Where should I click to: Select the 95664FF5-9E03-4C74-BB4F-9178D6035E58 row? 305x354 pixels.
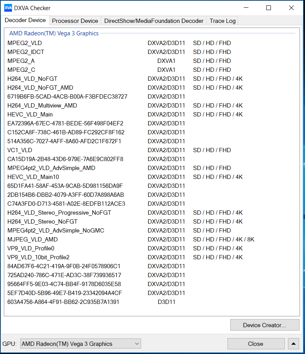pyautogui.click(x=151, y=284)
